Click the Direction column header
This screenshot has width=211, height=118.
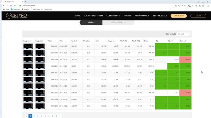point(86,41)
